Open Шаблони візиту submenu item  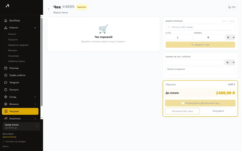(16, 61)
